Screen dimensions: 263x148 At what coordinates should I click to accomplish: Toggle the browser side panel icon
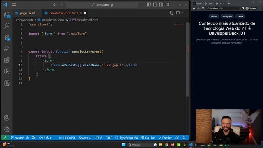pyautogui.click(x=242, y=8)
